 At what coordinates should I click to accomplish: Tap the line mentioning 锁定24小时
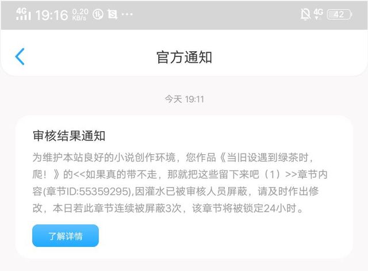[168, 208]
